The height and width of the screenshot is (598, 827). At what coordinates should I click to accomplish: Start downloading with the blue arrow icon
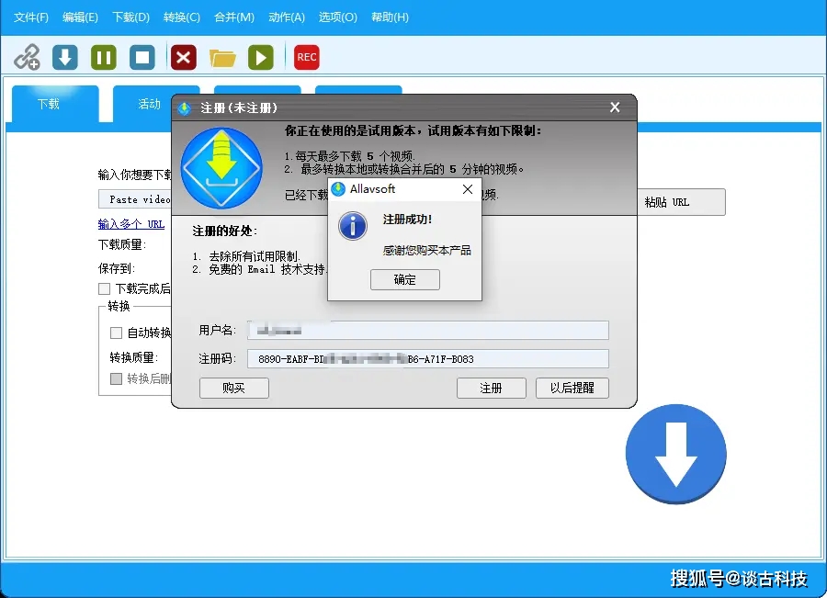coord(63,56)
